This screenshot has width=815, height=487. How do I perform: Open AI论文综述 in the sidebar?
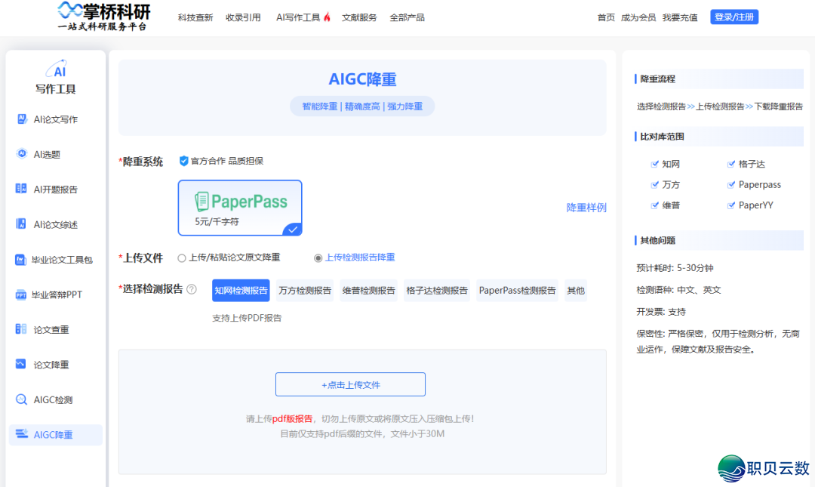[x=56, y=224]
